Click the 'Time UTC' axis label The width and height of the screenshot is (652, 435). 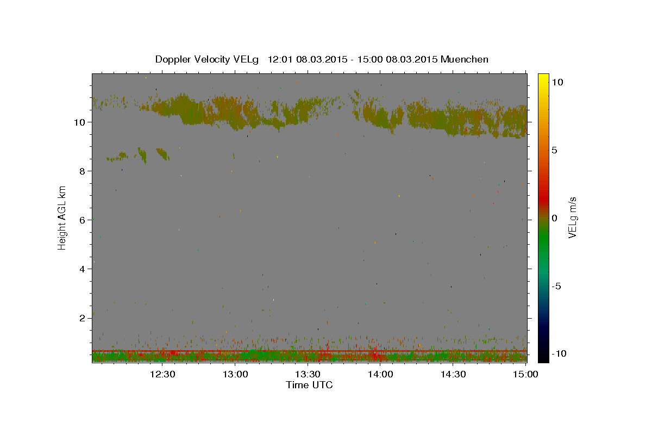point(309,385)
